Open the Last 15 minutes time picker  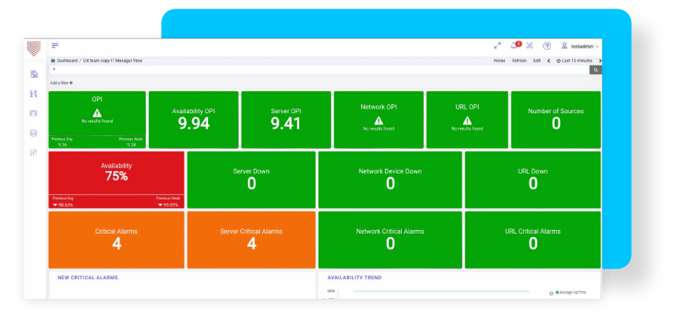574,61
